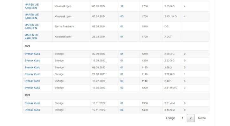Click MAREN LIE KARLSEN on 28.03.2024 row

pos(31,37)
